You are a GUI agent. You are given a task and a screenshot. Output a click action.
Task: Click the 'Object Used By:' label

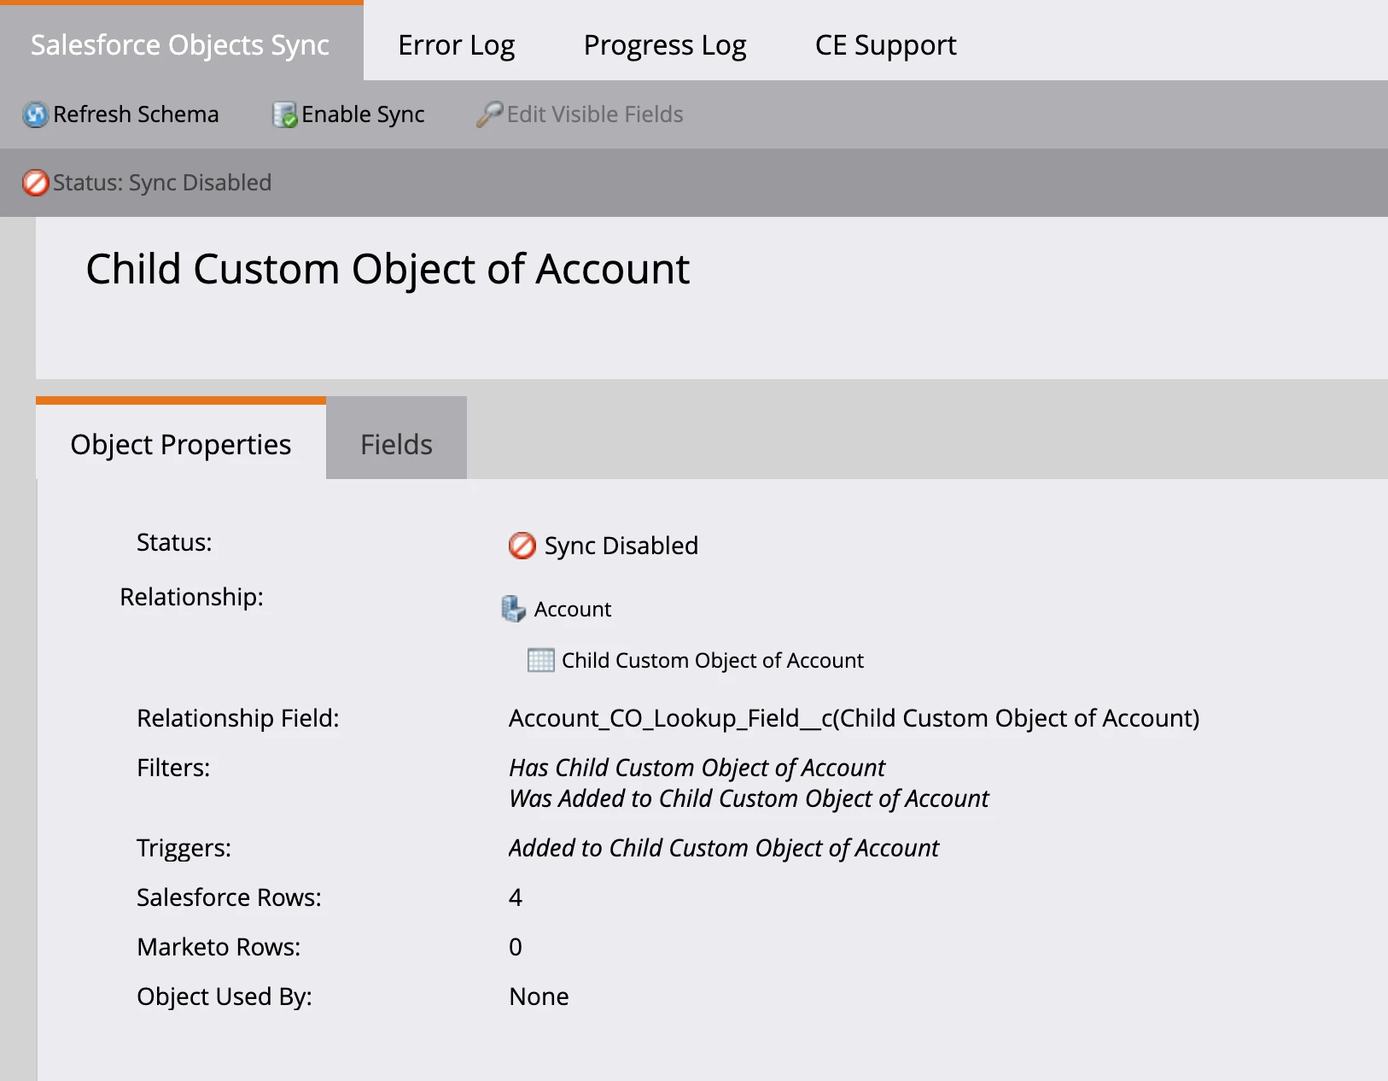(225, 996)
